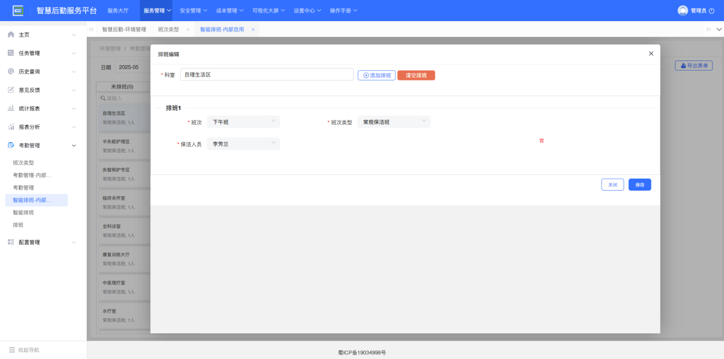Click the 主页 home icon in sidebar
This screenshot has width=724, height=359.
tap(11, 35)
